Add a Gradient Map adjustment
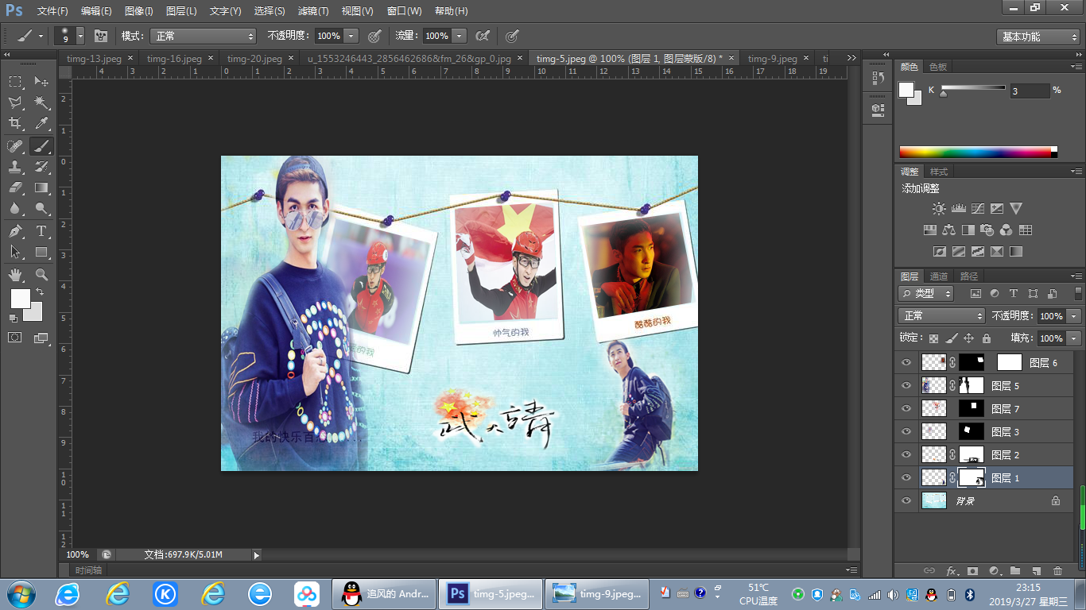This screenshot has width=1086, height=610. 1015,252
